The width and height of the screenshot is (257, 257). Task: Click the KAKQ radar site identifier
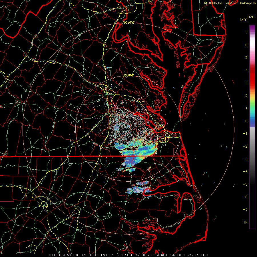pos(162,255)
